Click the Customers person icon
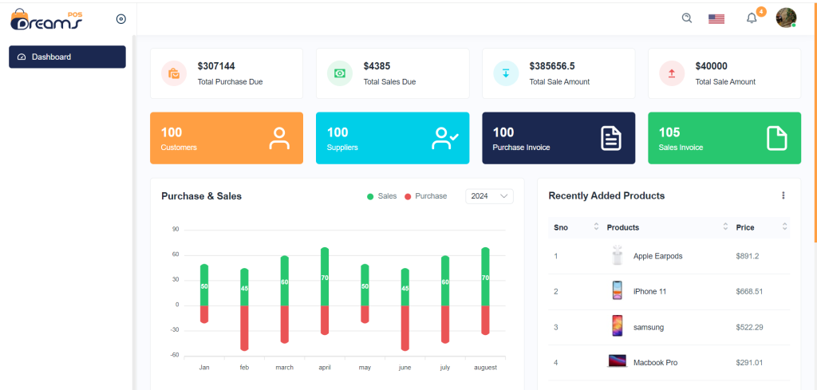 point(279,139)
